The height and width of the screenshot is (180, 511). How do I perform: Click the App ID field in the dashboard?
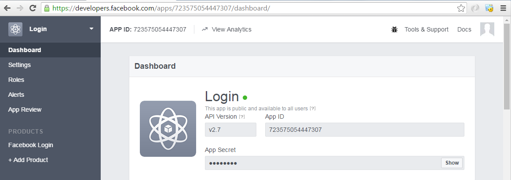pyautogui.click(x=365, y=130)
